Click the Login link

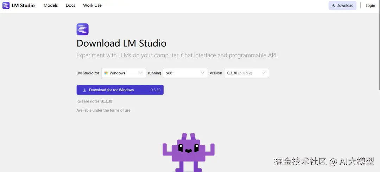[370, 5]
